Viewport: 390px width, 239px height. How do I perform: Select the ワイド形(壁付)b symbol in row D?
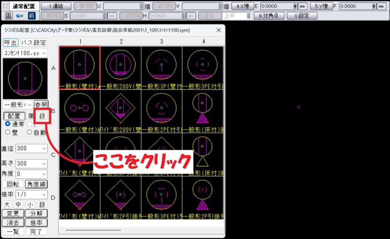click(x=79, y=198)
